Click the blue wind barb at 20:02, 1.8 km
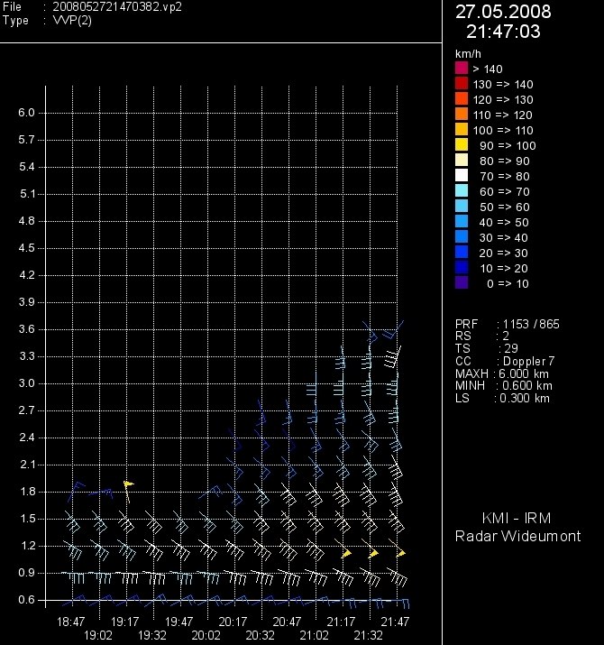This screenshot has width=604, height=645. point(210,492)
